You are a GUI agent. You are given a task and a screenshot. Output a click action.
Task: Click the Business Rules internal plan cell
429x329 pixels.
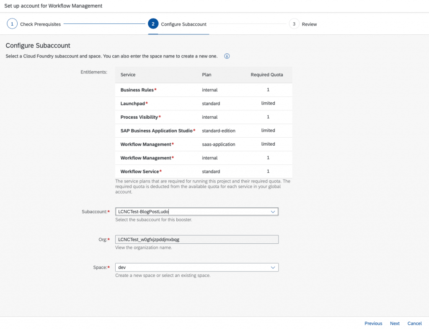point(209,90)
